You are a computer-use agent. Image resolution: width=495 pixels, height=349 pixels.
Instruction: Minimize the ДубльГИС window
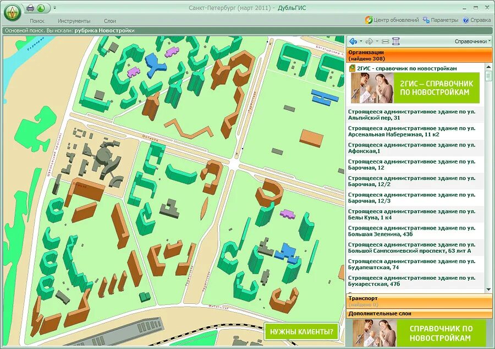pyautogui.click(x=465, y=8)
